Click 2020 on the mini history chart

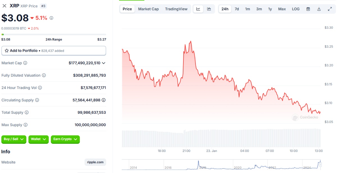[238, 168]
